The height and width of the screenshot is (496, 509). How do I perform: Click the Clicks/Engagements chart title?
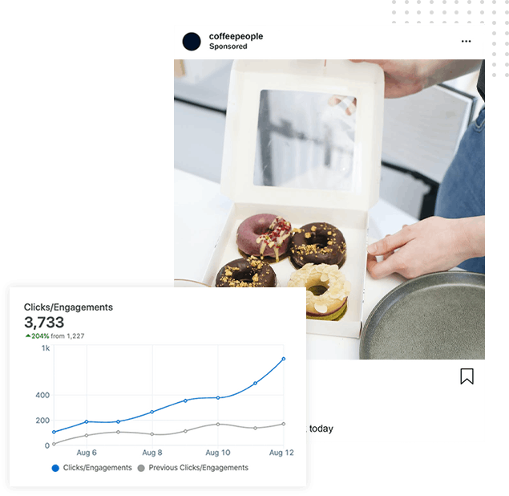click(x=68, y=307)
